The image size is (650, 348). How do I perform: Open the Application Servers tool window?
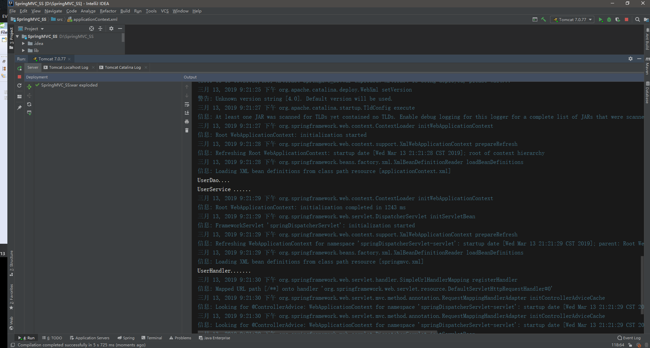90,338
